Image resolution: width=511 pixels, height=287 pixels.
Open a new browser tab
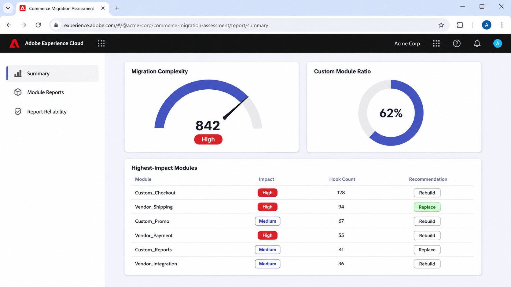point(117,8)
